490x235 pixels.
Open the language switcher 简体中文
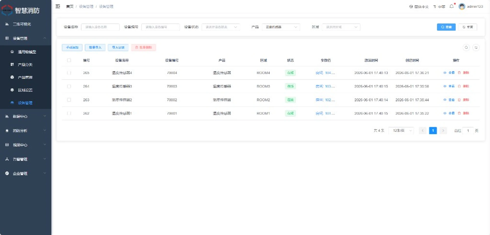[419, 7]
